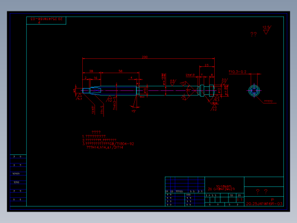Click the "2Xø13" groove dimension
This screenshot has height=223, width=297.
coord(190,75)
